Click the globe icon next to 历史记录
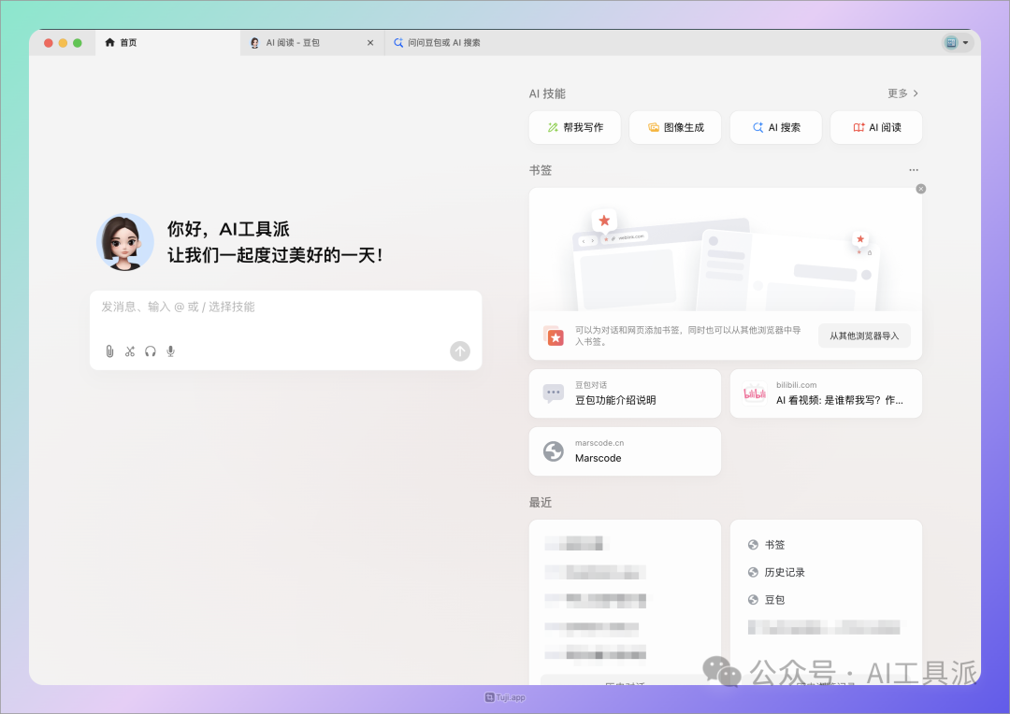 point(753,572)
